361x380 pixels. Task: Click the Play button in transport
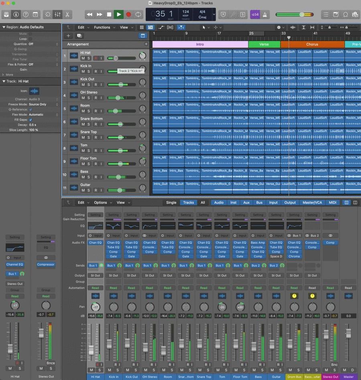118,14
